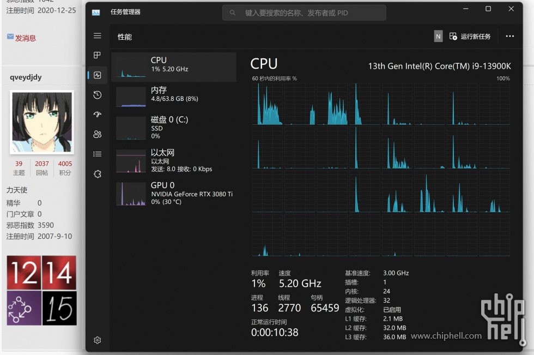Screen dimensions: 534x355
Task: Click the envelope icon next to 发消息
Action: (x=10, y=37)
